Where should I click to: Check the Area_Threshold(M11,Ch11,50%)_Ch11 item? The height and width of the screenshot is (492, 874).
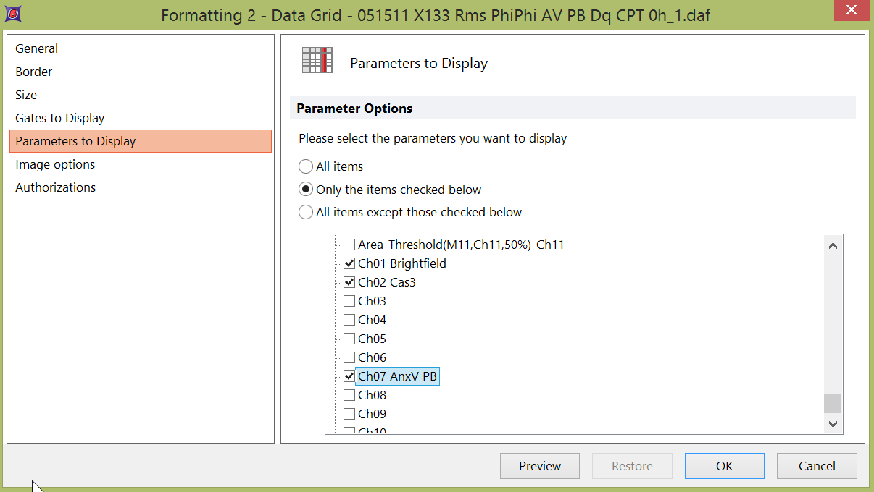[x=349, y=245]
